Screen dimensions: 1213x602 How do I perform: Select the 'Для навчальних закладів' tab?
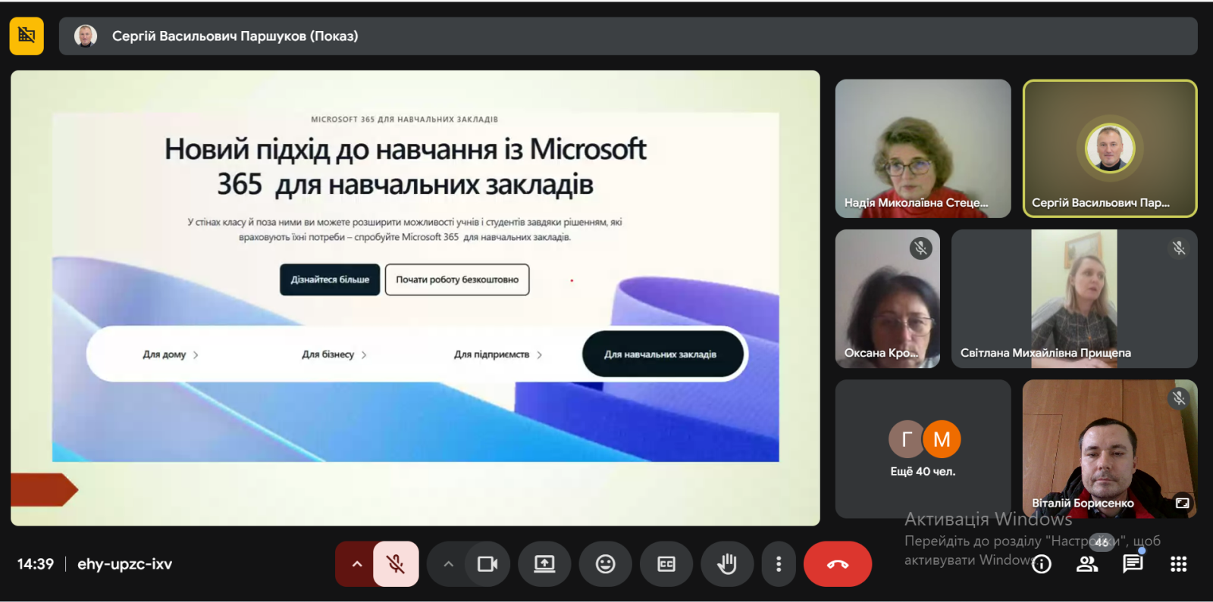[x=660, y=354]
